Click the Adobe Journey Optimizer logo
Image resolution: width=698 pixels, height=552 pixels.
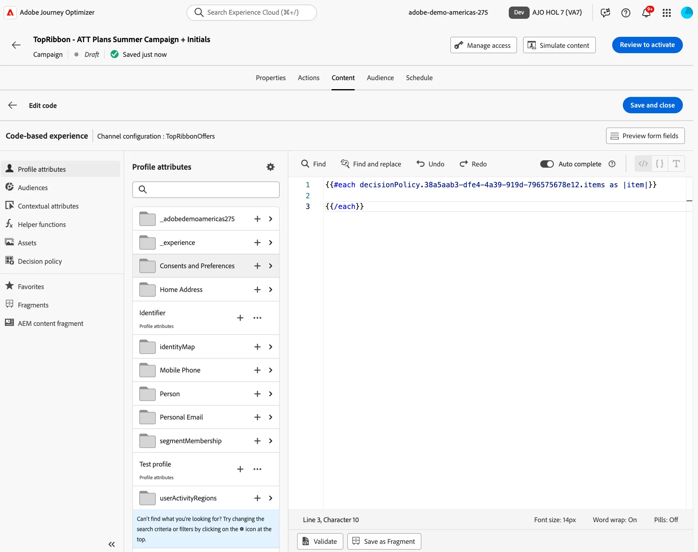pyautogui.click(x=10, y=13)
